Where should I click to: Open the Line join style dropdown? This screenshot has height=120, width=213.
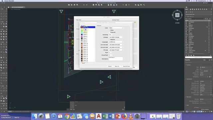click(x=116, y=47)
